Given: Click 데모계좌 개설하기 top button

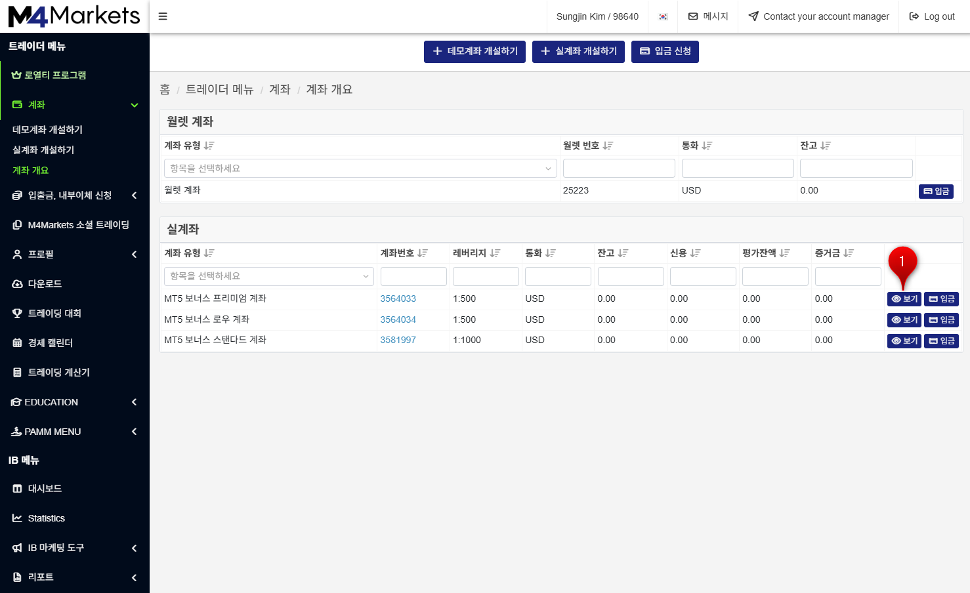Looking at the screenshot, I should click(x=474, y=51).
